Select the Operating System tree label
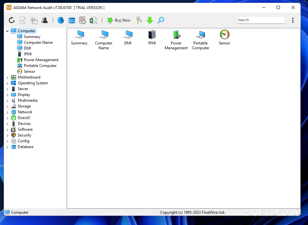 (x=33, y=83)
